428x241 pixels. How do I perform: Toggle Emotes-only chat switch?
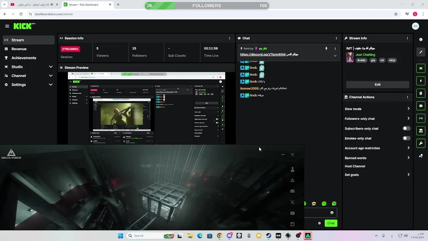tap(406, 138)
